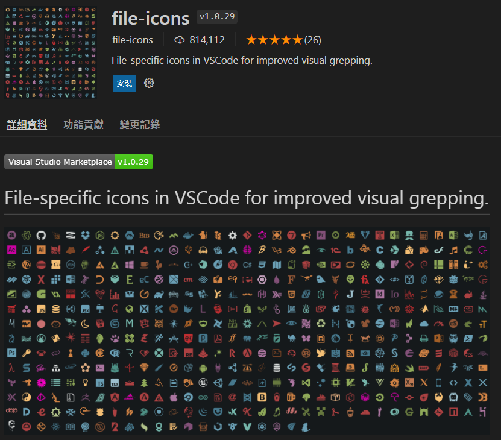Screen dimensions: 501x440
Task: Click the blue JSX icon
Action: pos(85,309)
